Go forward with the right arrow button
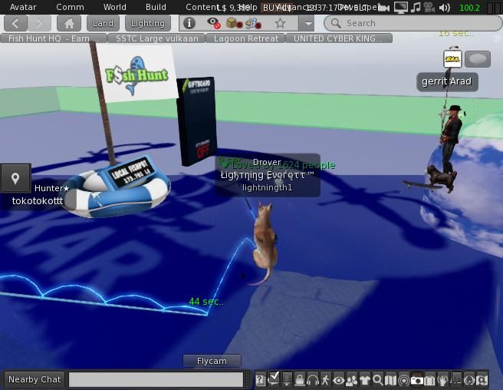Screen dimensions: 503x390 click(39, 24)
